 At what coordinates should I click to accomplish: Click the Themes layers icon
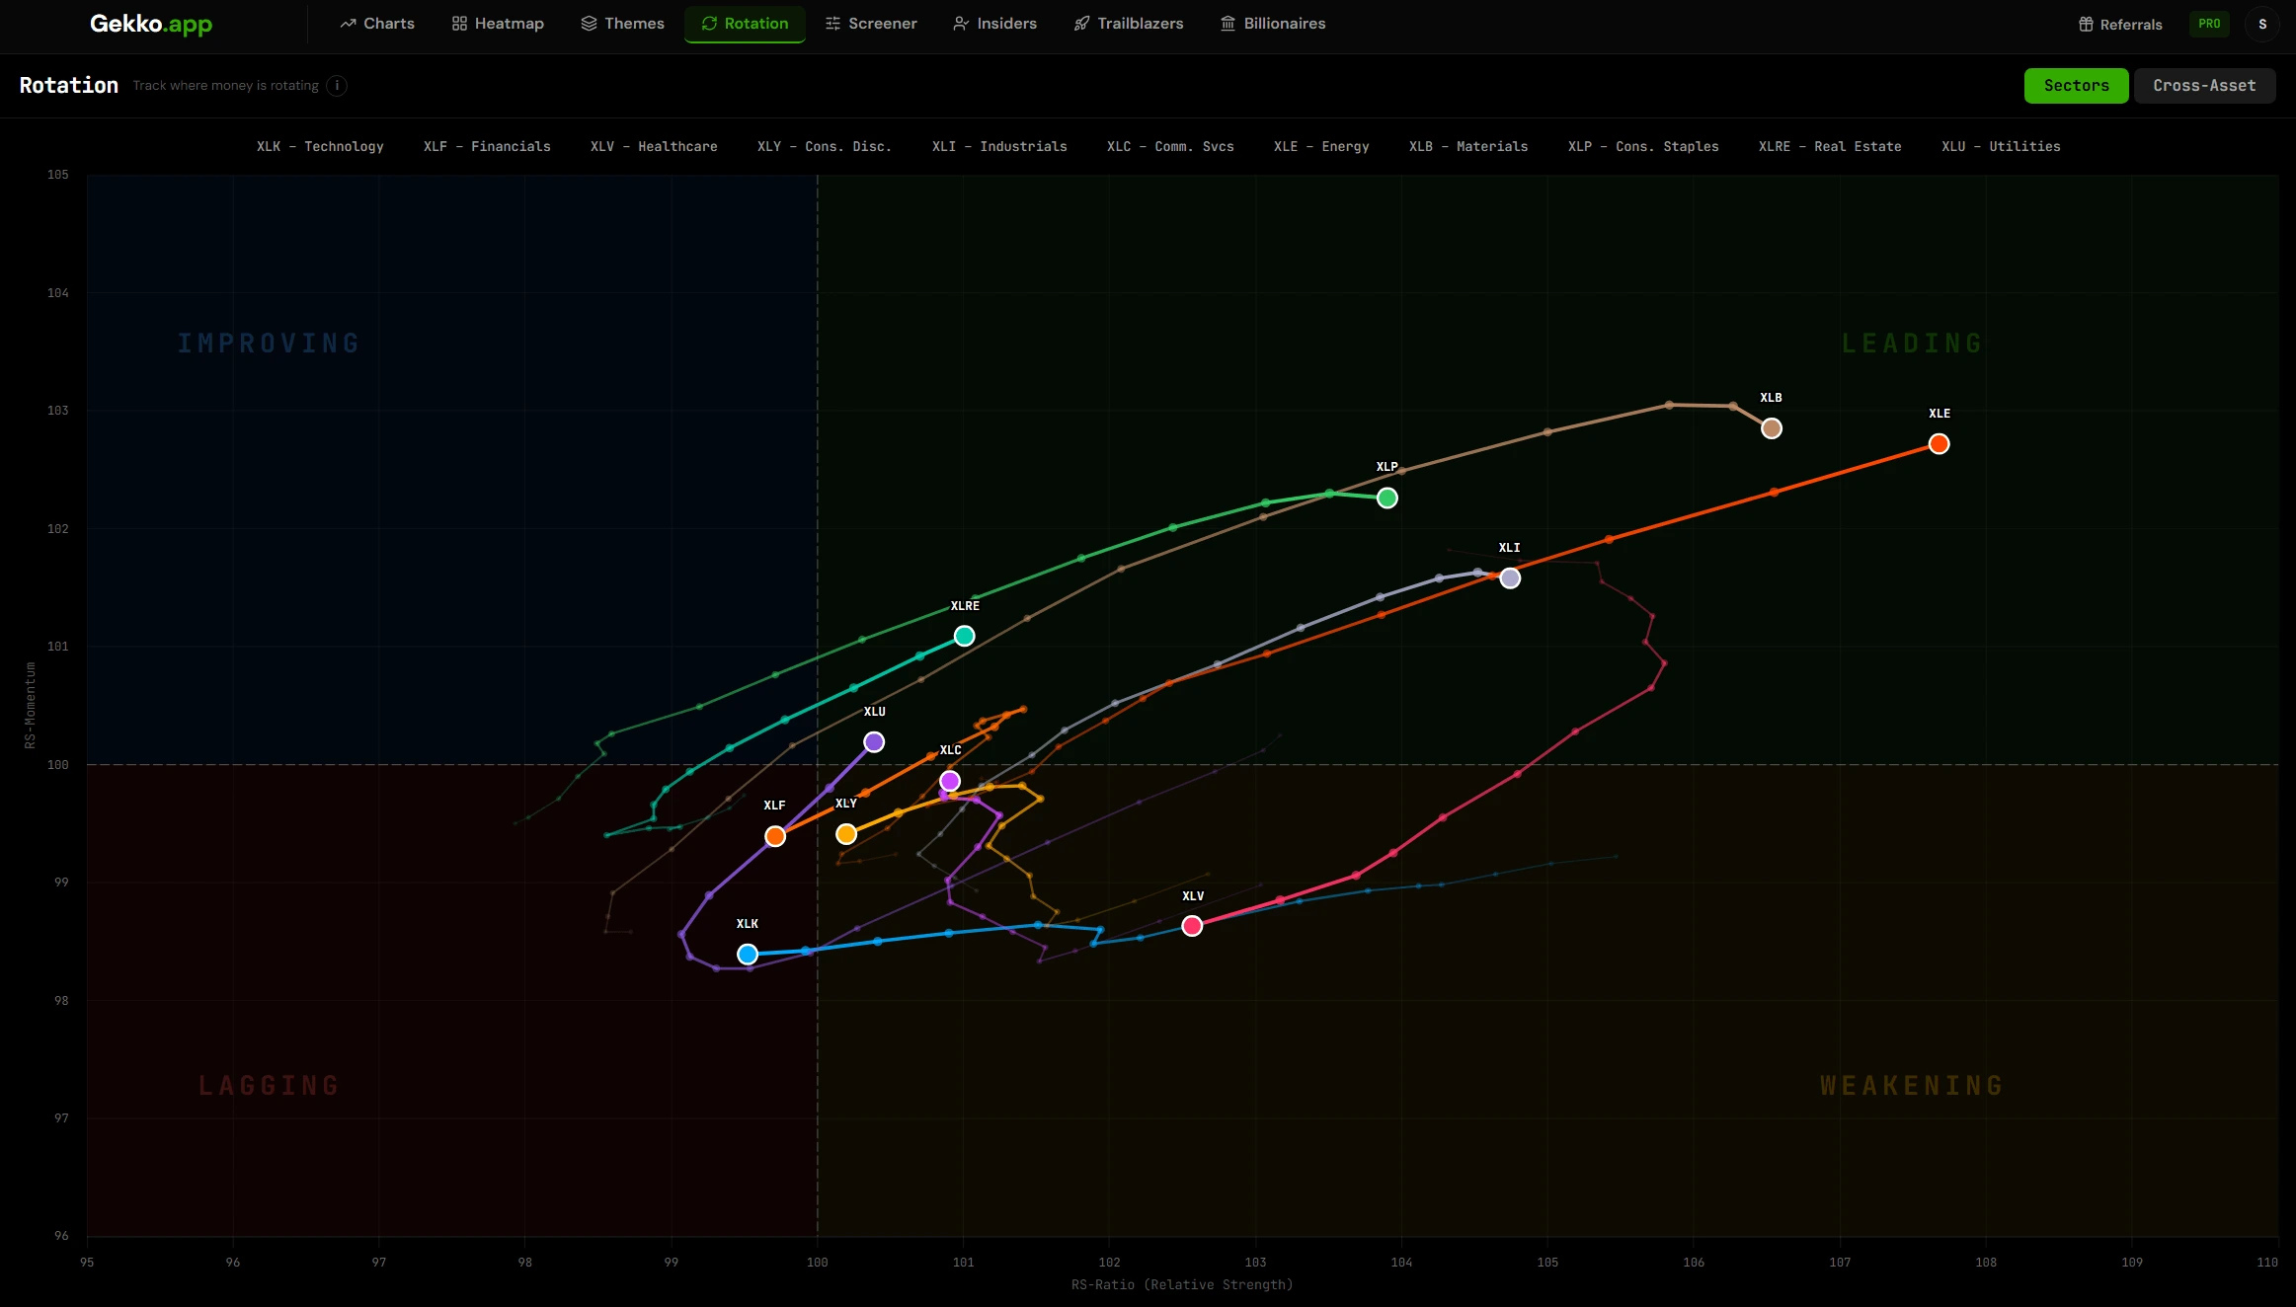[589, 24]
